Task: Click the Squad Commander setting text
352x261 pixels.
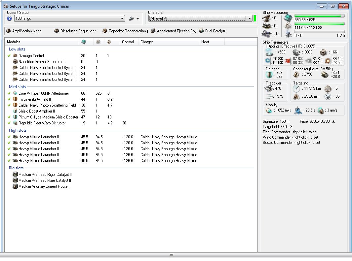Action: click(x=291, y=143)
